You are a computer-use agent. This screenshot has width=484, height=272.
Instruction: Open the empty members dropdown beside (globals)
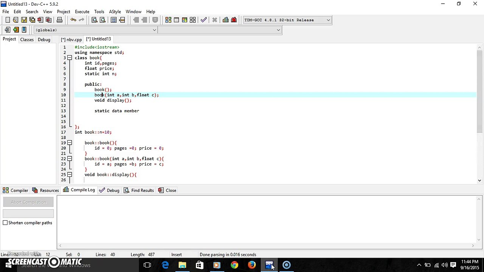point(220,30)
